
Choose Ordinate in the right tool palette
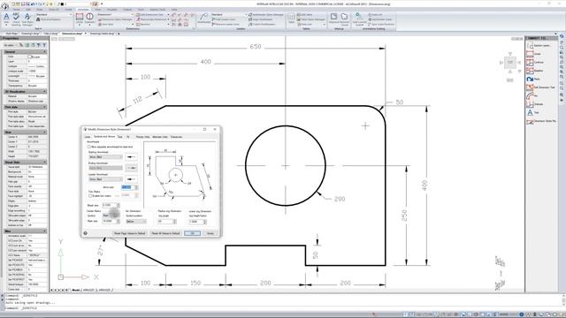(534, 104)
